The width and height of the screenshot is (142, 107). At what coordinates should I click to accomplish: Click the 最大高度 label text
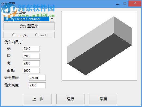(12, 85)
